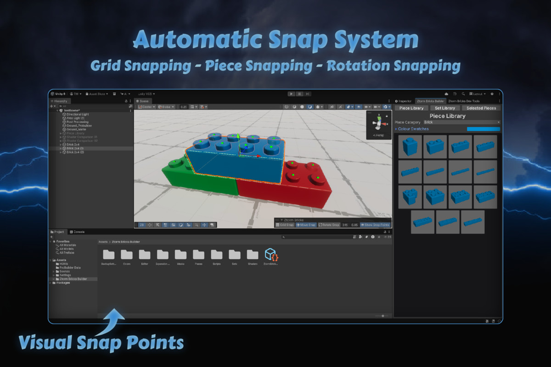Viewport: 551px width, 367px height.
Task: Select All Prefabs under Favorites
Action: coord(66,253)
